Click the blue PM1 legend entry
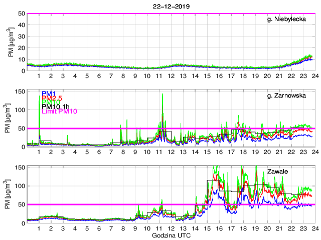321x240 pixels. (49, 93)
